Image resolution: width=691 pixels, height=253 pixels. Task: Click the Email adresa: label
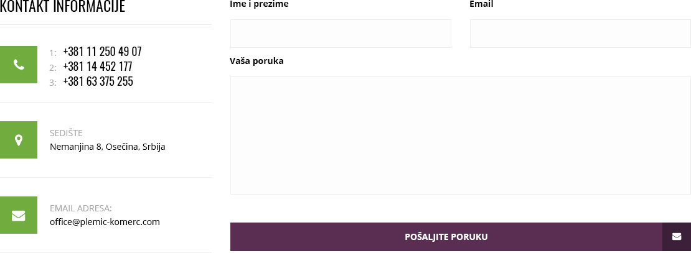pyautogui.click(x=81, y=208)
